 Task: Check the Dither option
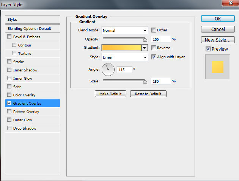[154, 30]
